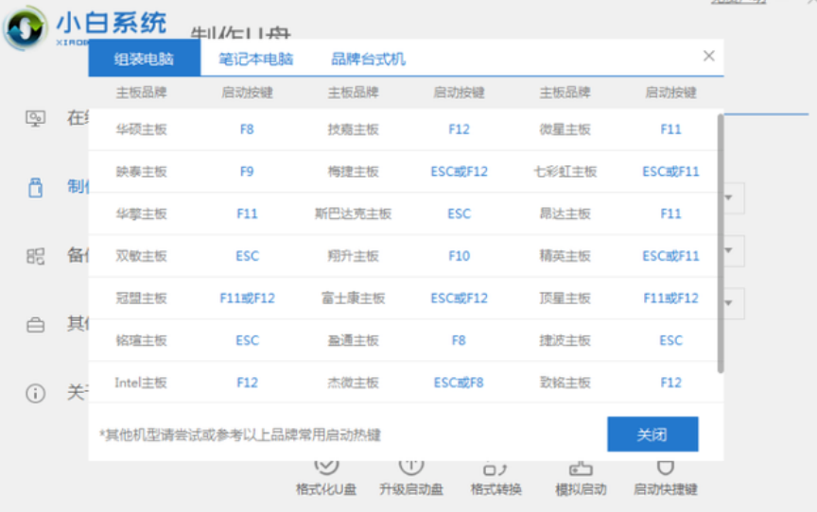
Task: Click 映泰主板 cell
Action: [141, 171]
